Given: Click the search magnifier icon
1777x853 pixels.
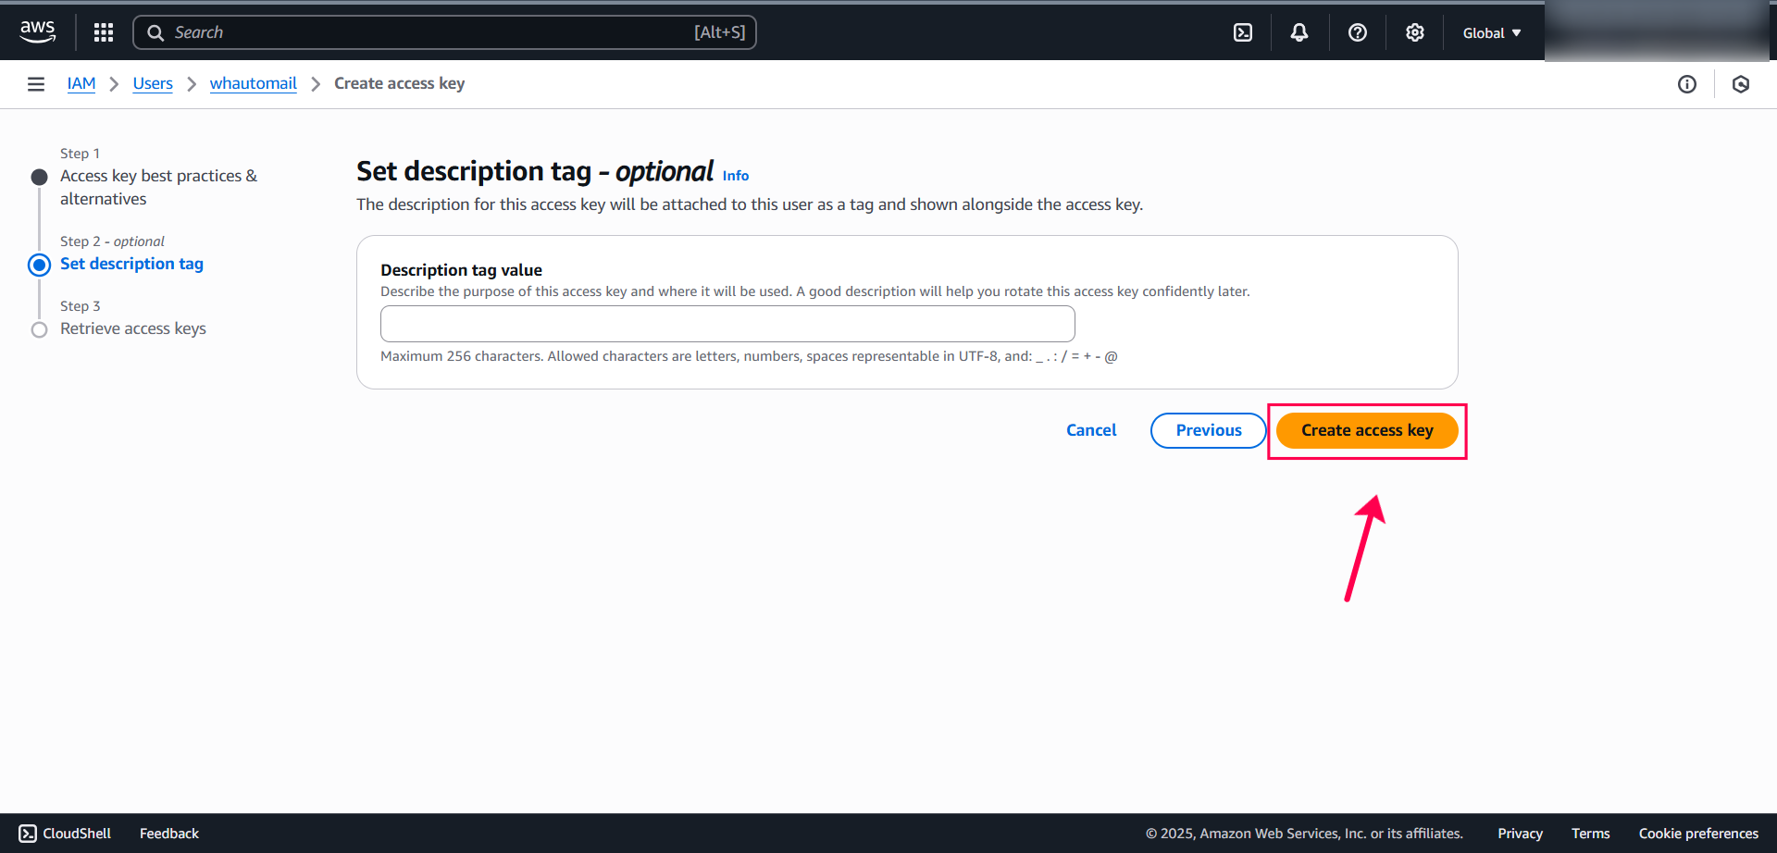Looking at the screenshot, I should 155,31.
